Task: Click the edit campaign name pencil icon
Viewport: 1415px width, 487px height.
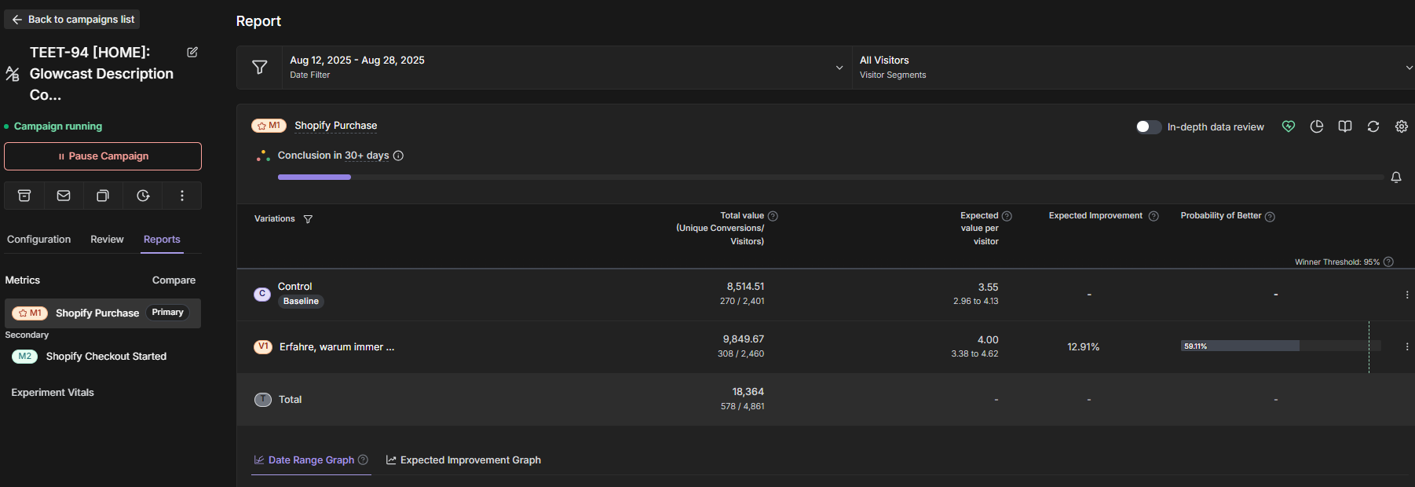Action: click(192, 52)
